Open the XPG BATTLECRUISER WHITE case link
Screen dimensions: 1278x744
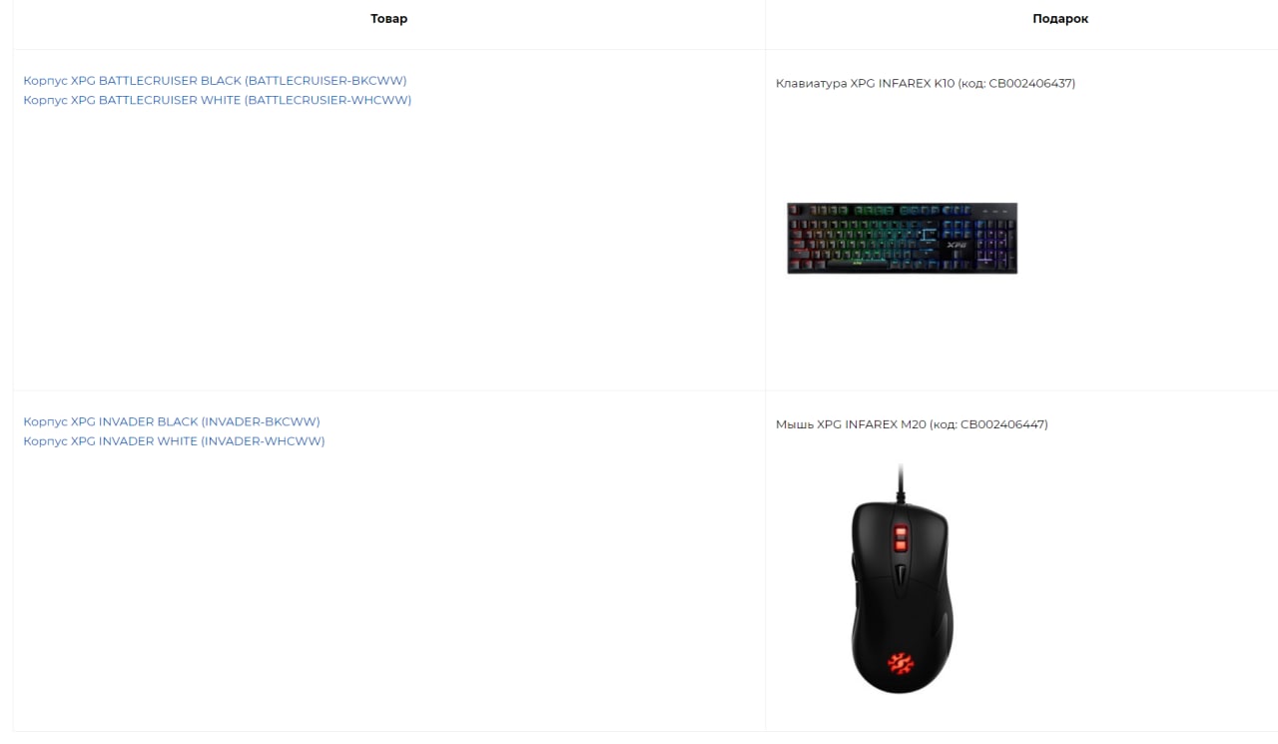[x=217, y=100]
